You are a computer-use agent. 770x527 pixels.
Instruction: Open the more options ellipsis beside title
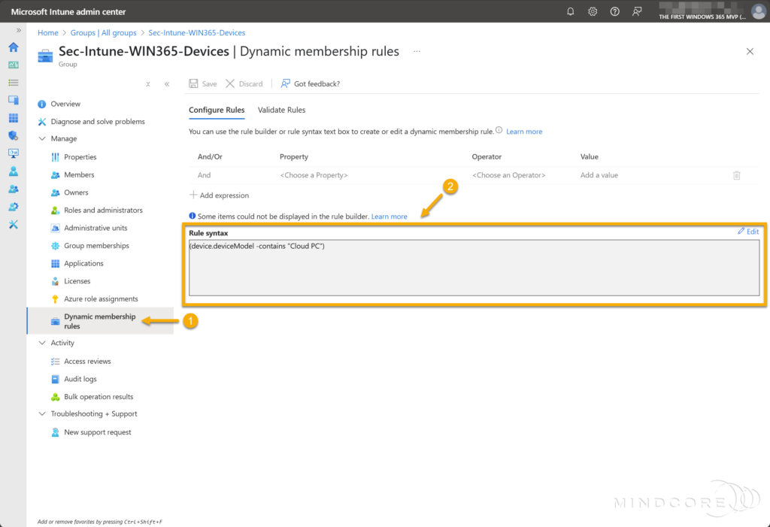point(417,51)
